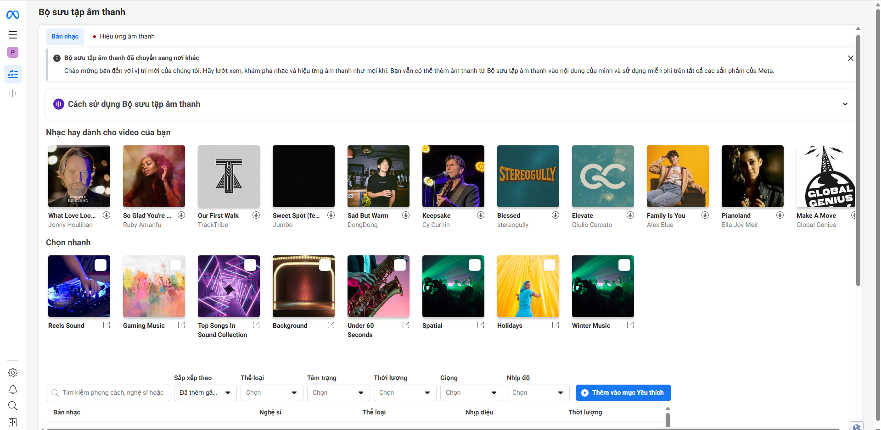Open the Thể loại dropdown
Image resolution: width=881 pixels, height=430 pixels.
pos(272,393)
